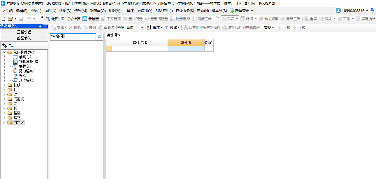Click the 属性值 cell in row 1
Screen dimensions: 376x179
pyautogui.click(x=186, y=49)
